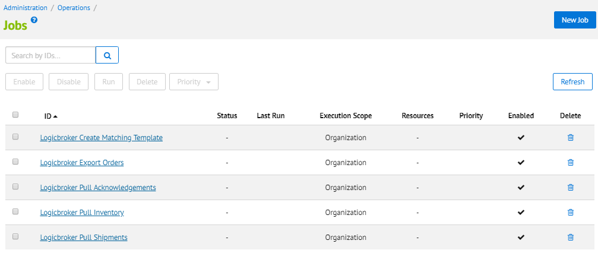Delete Logicbroker Create Matching Template via trash icon
This screenshot has width=598, height=253.
coord(570,138)
